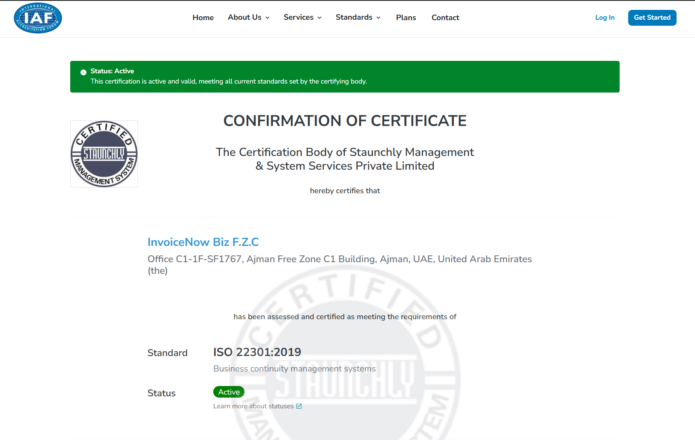Click the Log In link
This screenshot has height=440, width=695.
point(605,18)
